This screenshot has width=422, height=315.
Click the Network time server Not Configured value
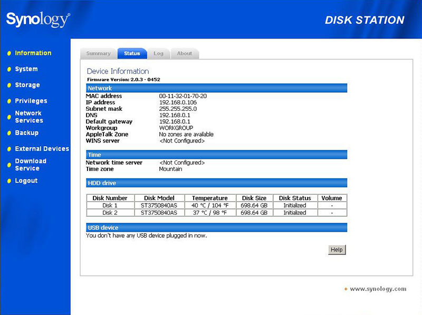click(x=182, y=163)
